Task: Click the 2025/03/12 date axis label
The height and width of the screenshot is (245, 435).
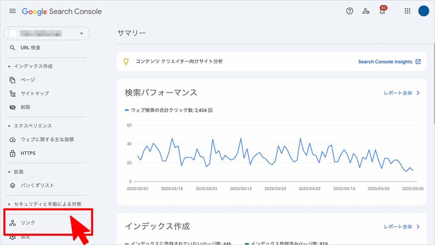Action: (x=241, y=188)
